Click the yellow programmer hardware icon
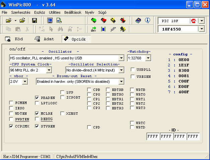This screenshot has width=210, height=160. point(123,29)
